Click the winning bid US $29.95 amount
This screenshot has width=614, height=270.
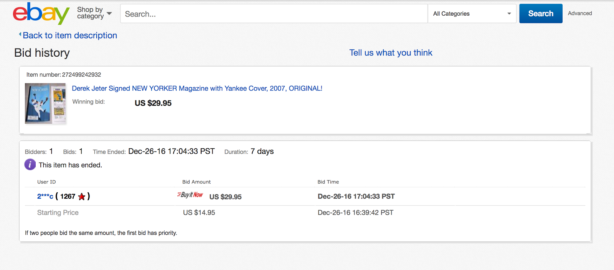pyautogui.click(x=153, y=103)
